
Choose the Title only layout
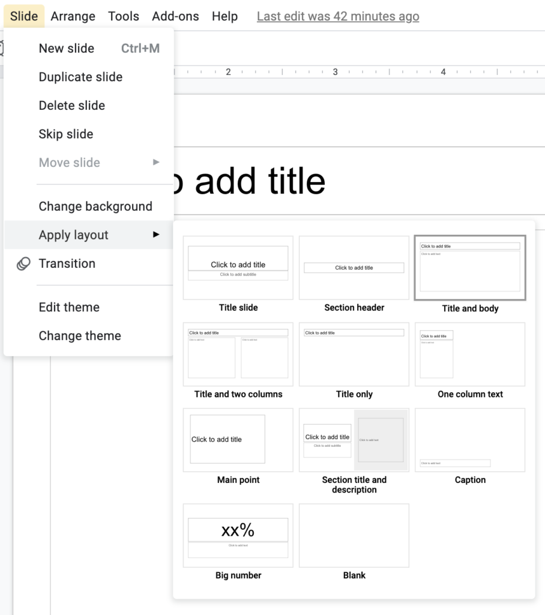pos(354,354)
